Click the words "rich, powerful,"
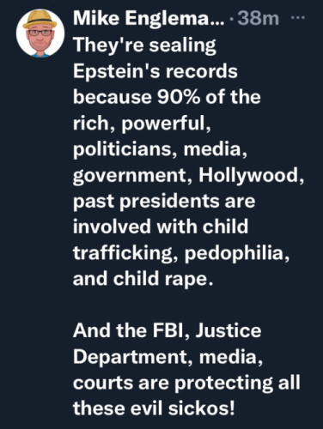The width and height of the screenshot is (323, 429). tap(142, 124)
